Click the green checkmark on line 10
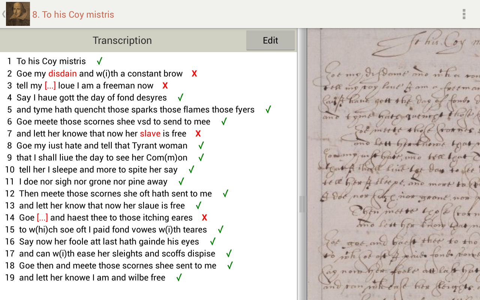 (x=191, y=169)
